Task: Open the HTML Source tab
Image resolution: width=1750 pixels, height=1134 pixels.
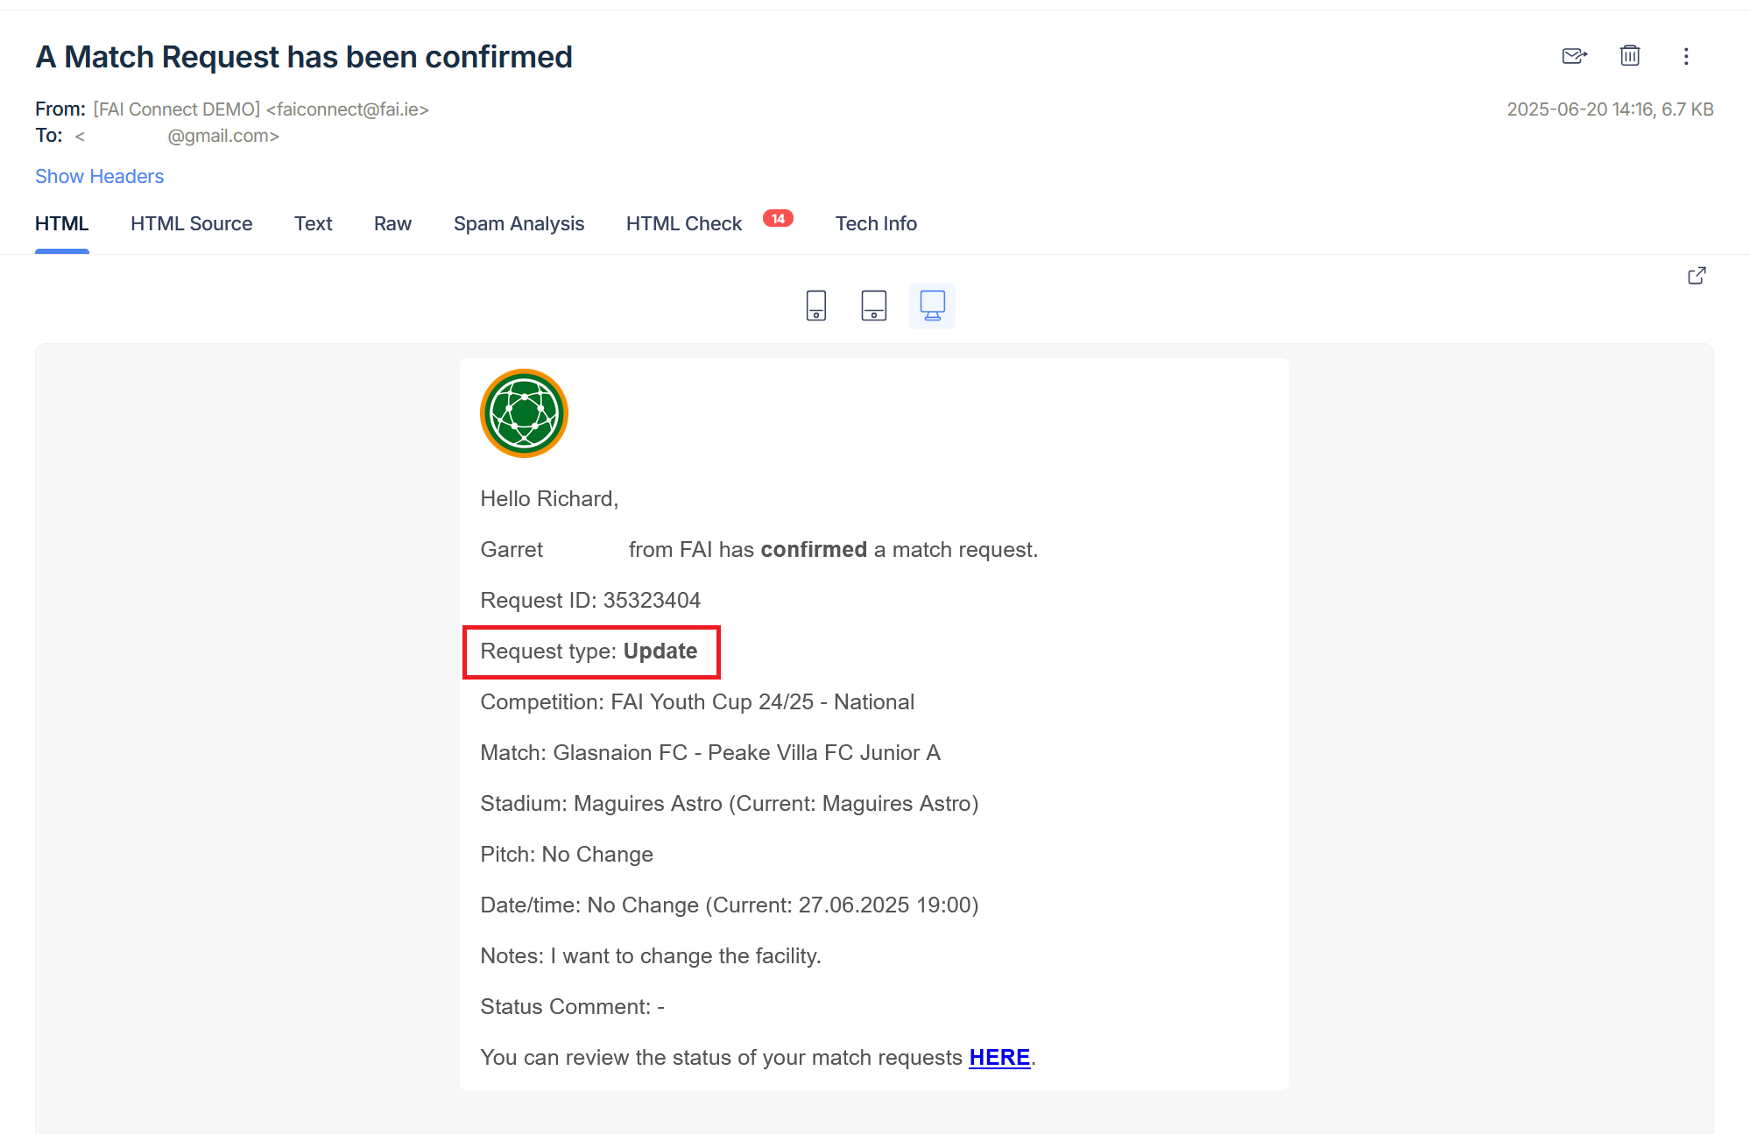Action: pos(191,224)
